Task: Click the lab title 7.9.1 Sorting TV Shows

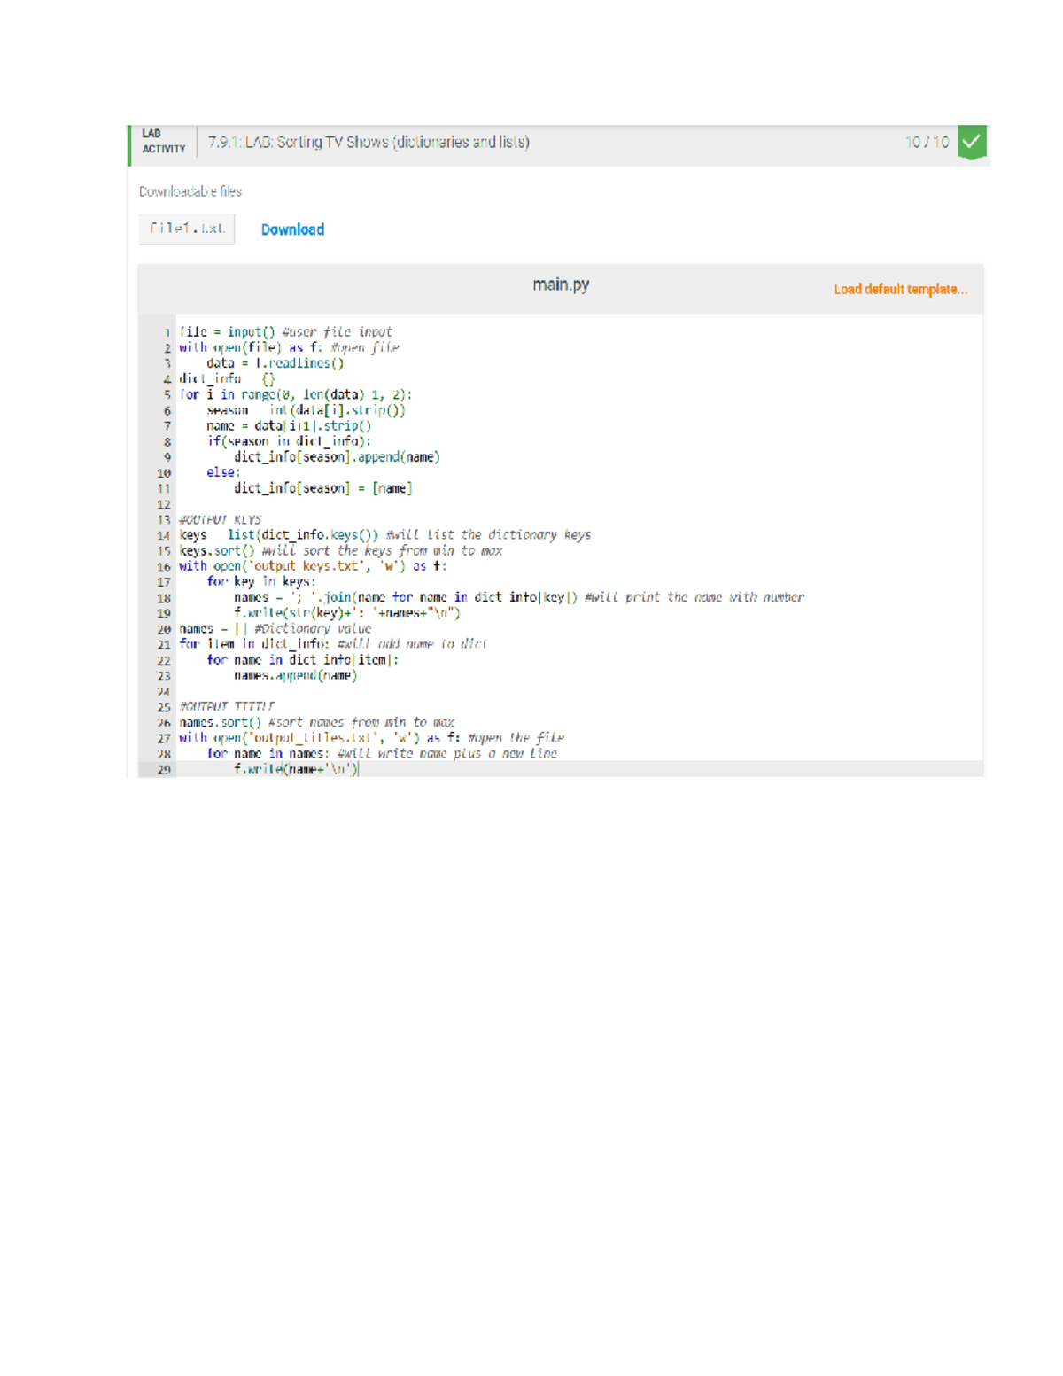Action: coord(367,140)
